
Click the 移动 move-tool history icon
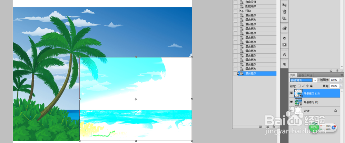click(x=241, y=11)
